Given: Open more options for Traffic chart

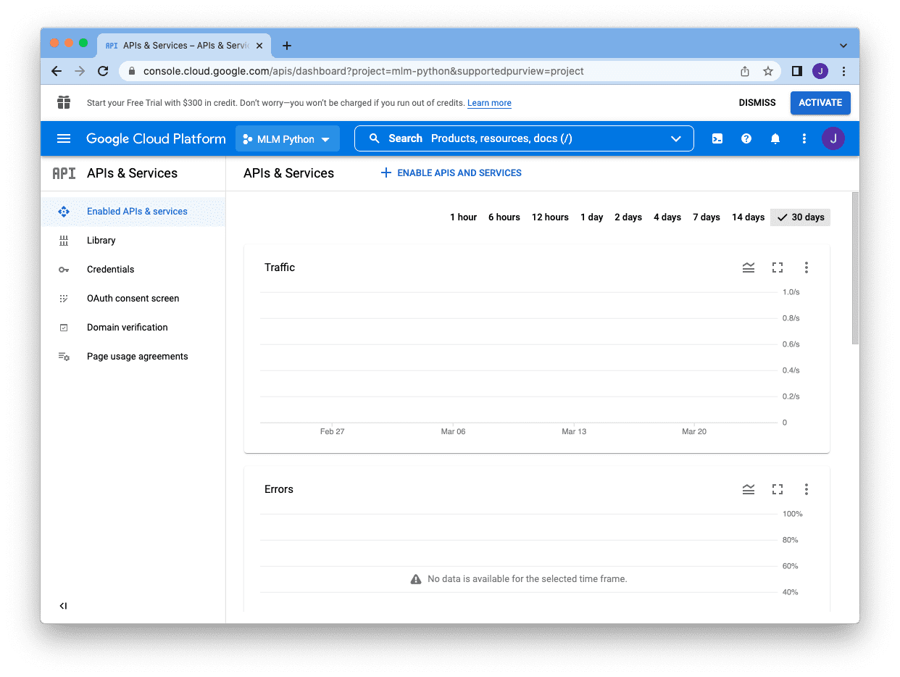Looking at the screenshot, I should pos(807,267).
